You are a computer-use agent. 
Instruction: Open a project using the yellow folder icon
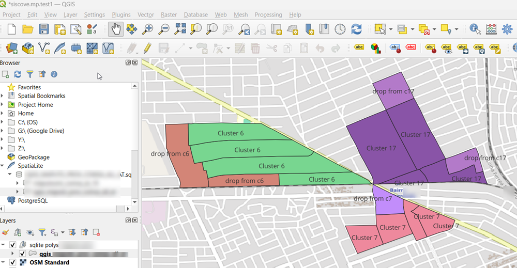28,29
